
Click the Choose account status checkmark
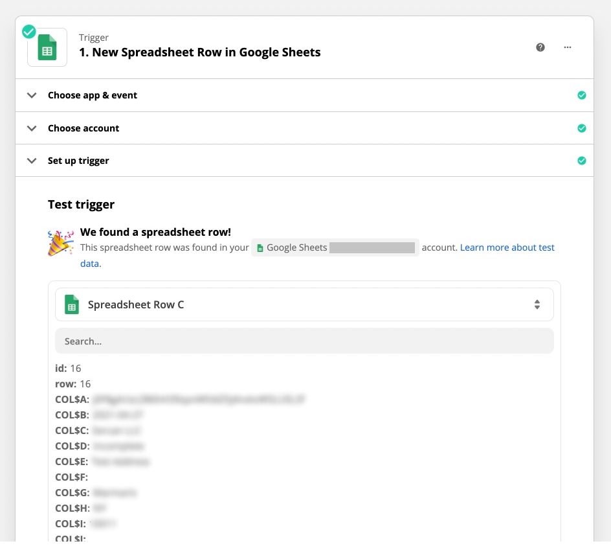point(581,128)
